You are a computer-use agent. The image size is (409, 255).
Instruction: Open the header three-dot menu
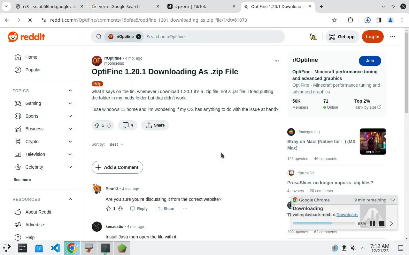393,37
